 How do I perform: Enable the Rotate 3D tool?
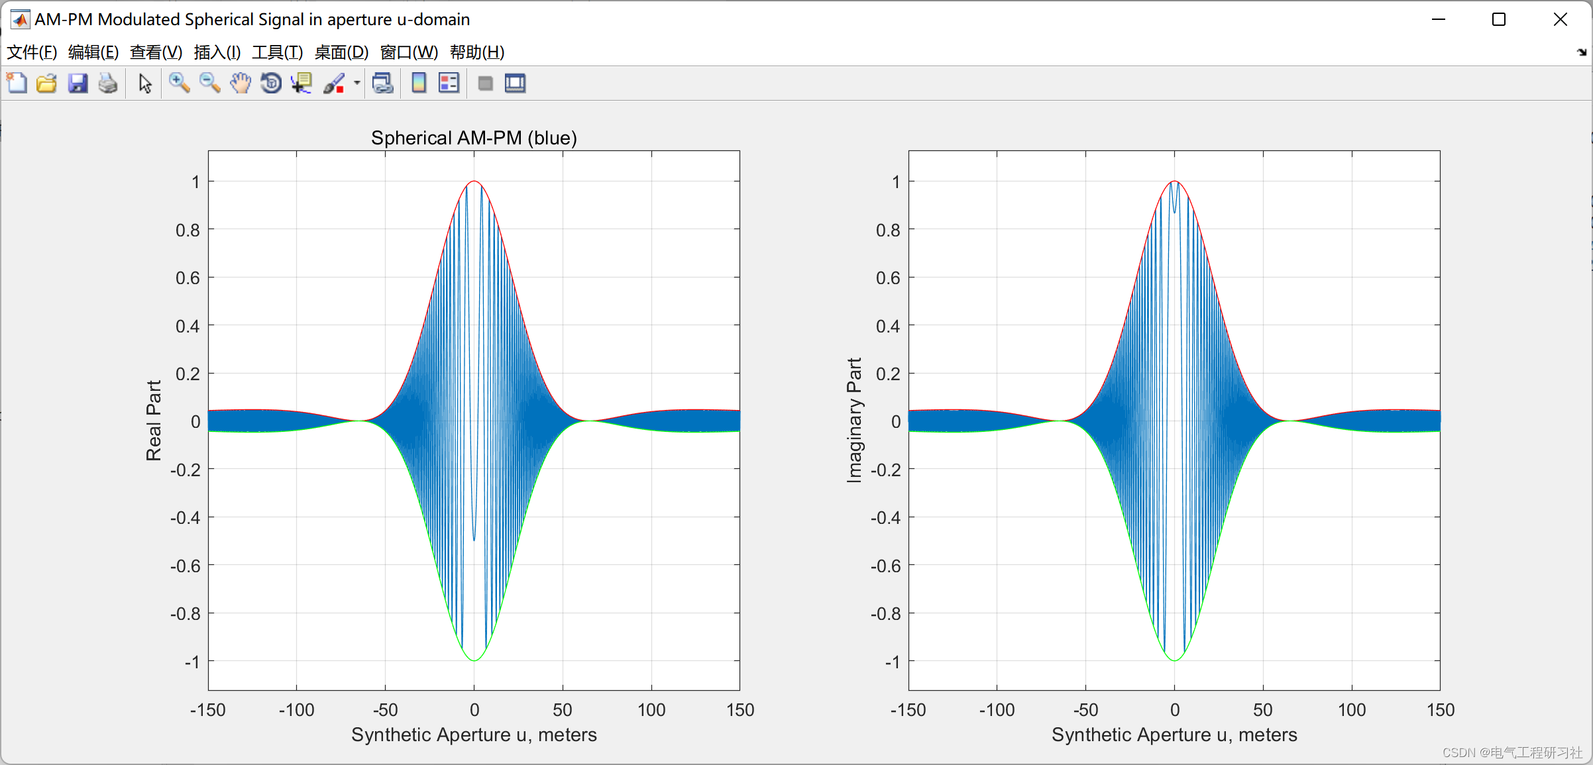tap(271, 83)
